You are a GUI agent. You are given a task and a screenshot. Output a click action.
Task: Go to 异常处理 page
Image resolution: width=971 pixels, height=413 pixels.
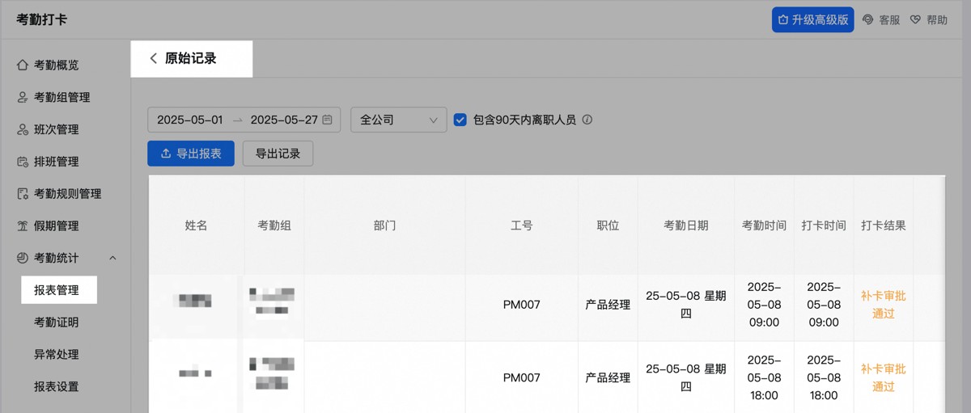coord(57,355)
